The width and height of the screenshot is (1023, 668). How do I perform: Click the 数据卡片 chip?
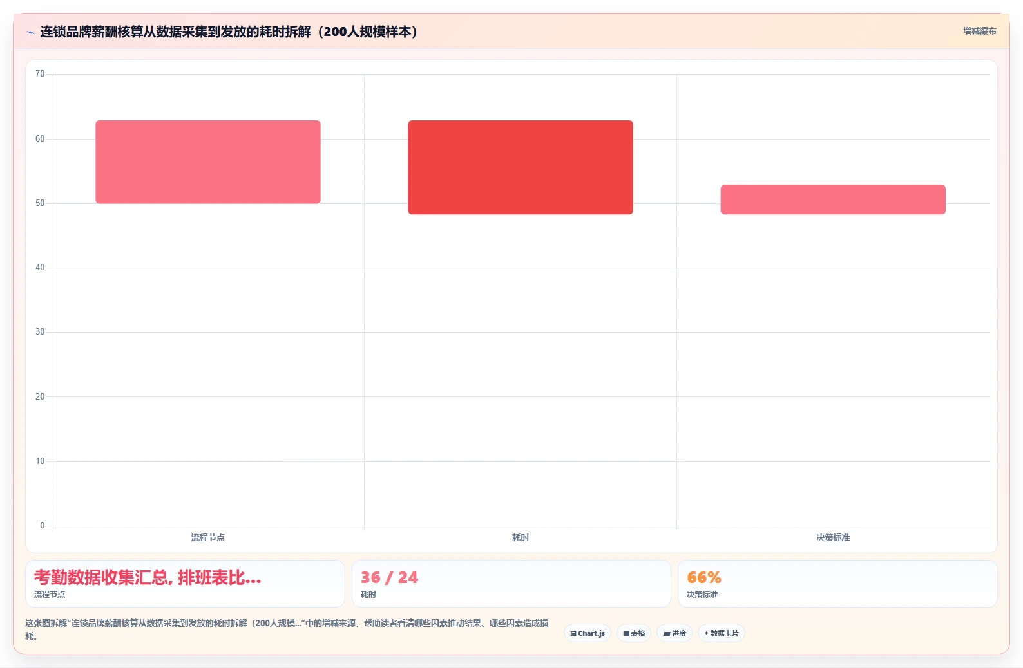[722, 633]
